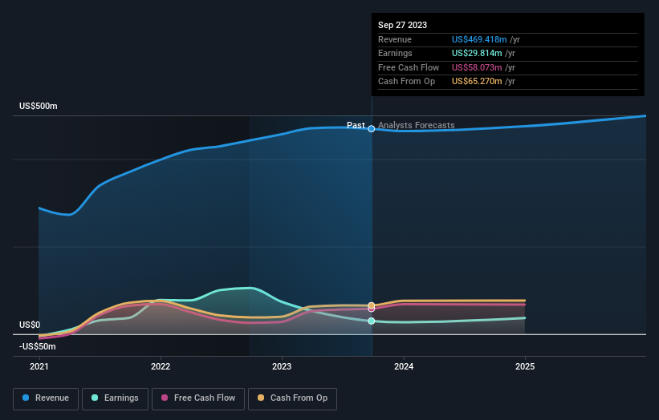Viewport: 659px width, 420px height.
Task: Click the US$0 y-axis label
Action: click(x=30, y=325)
